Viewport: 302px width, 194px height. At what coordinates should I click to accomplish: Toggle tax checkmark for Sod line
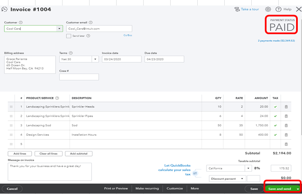275,125
